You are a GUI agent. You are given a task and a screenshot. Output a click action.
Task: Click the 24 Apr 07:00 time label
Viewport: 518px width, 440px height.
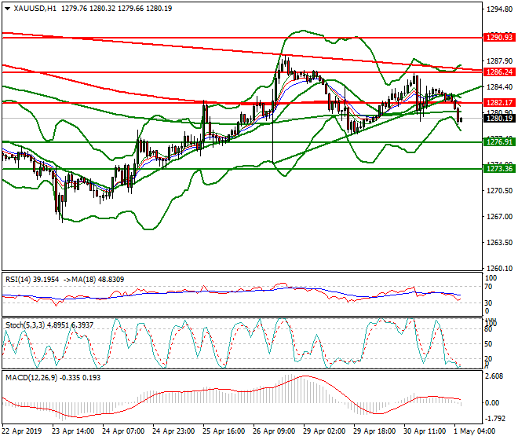pyautogui.click(x=123, y=431)
